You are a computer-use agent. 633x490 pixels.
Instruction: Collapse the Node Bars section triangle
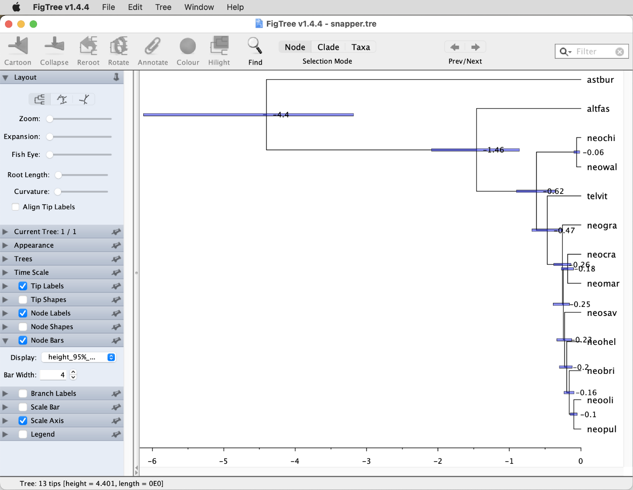pyautogui.click(x=5, y=341)
